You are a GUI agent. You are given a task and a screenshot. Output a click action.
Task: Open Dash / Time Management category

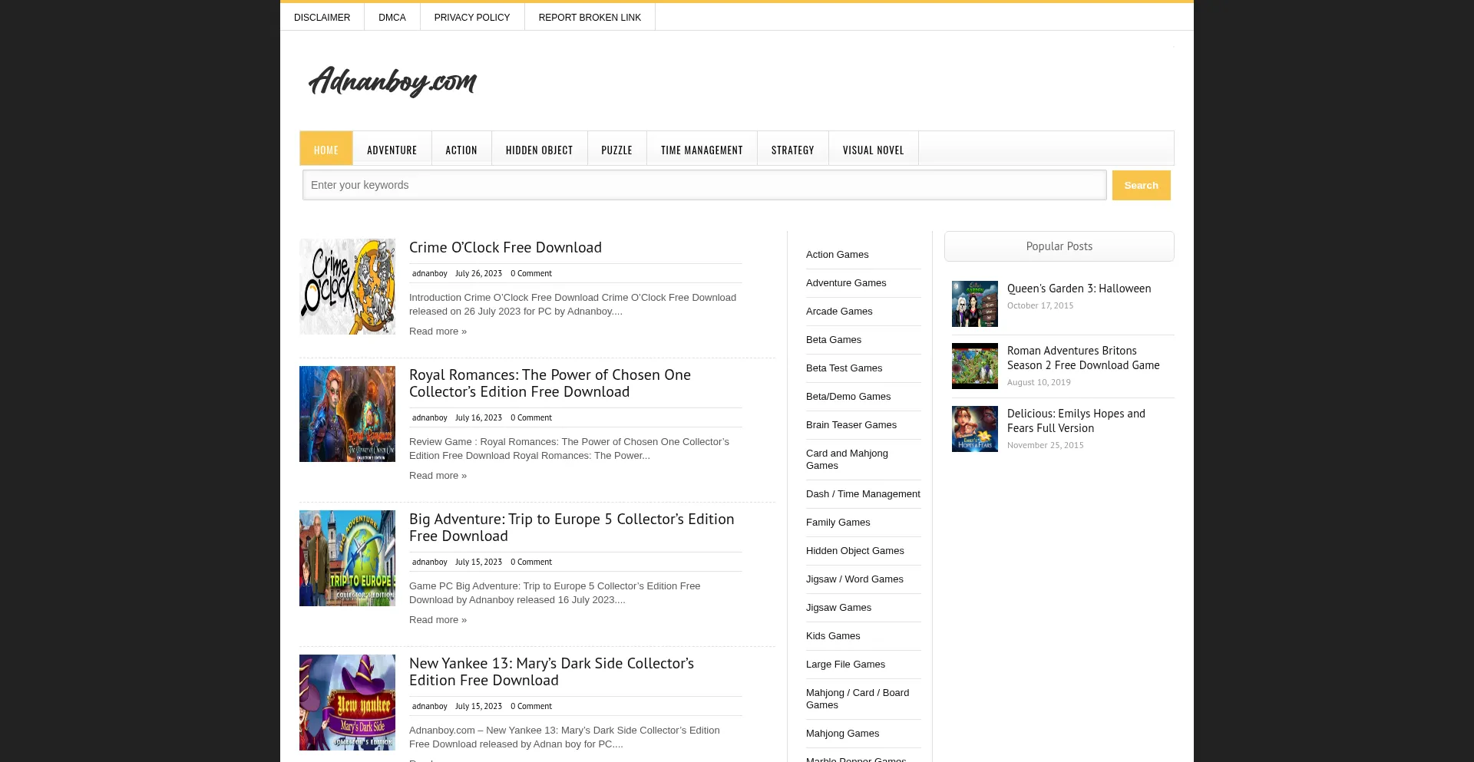(863, 493)
